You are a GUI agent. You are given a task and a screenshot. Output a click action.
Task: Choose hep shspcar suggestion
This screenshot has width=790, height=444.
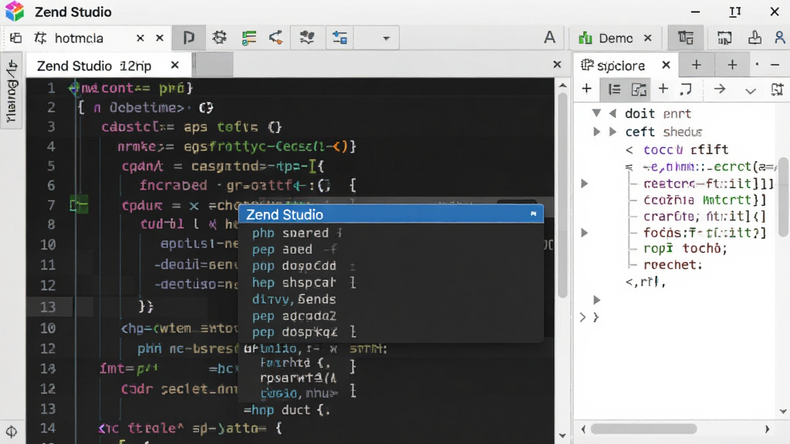(390, 283)
